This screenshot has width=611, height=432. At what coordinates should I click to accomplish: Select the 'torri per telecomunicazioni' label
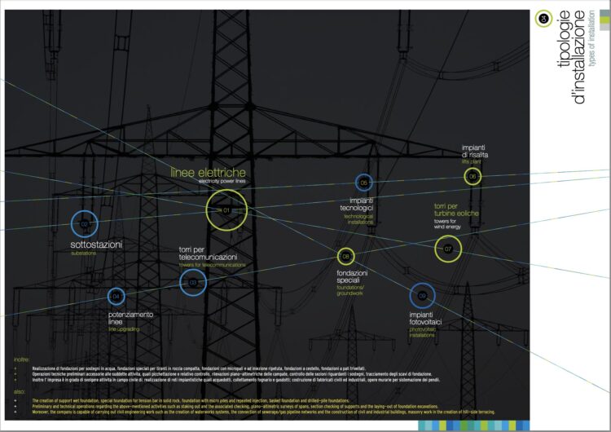pyautogui.click(x=209, y=253)
